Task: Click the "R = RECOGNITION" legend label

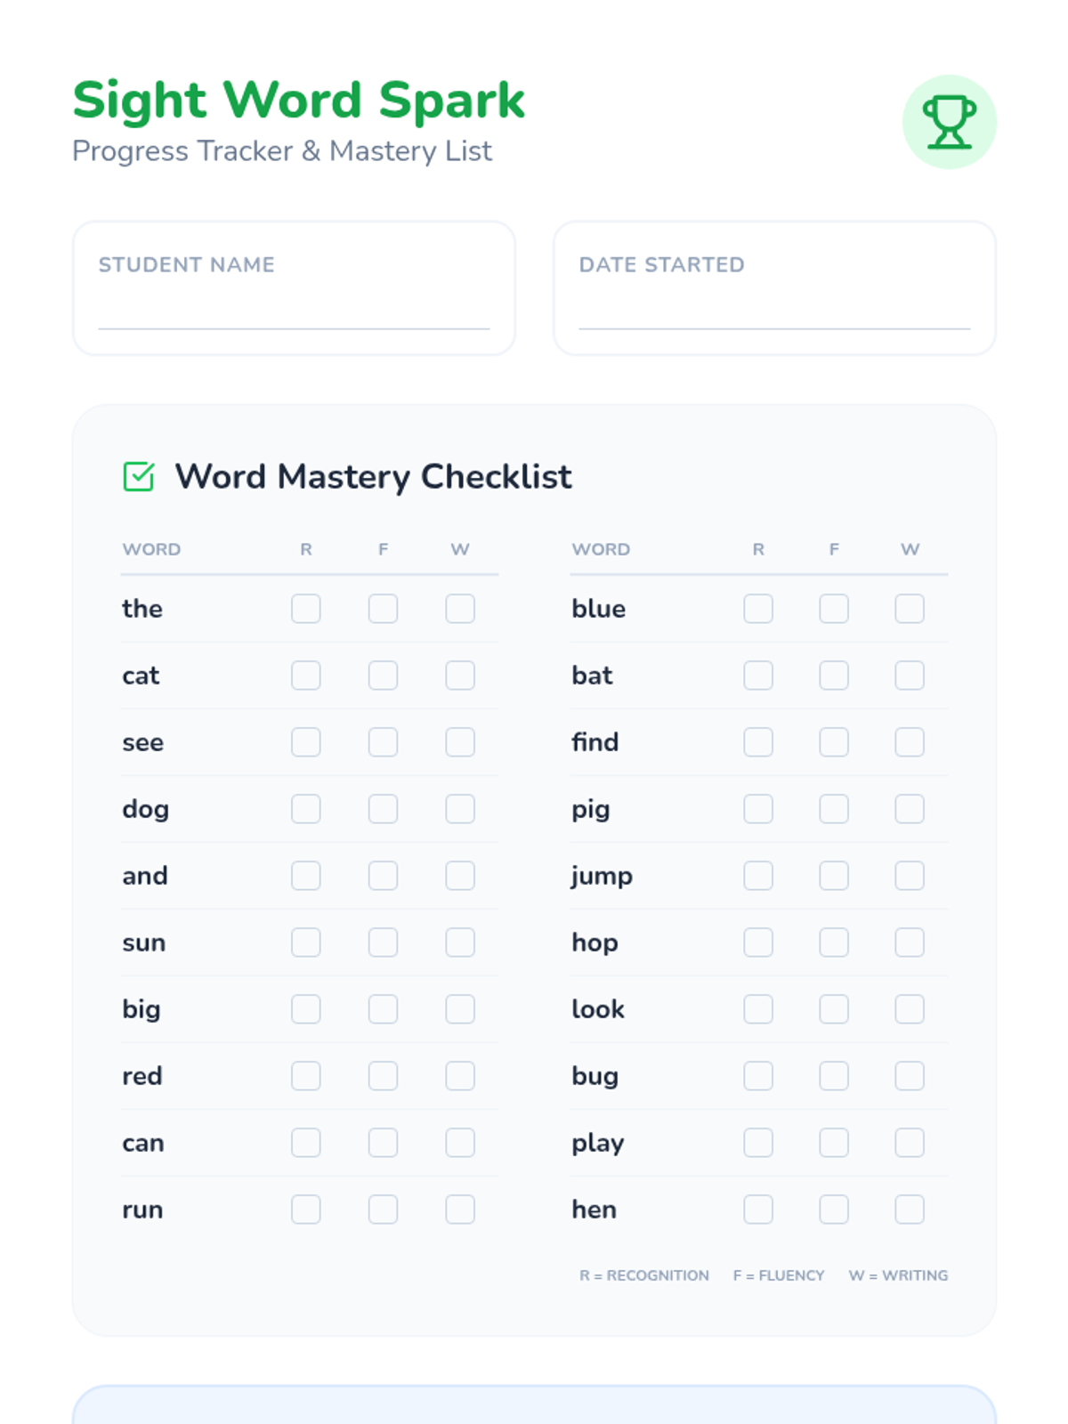Action: pos(644,1275)
